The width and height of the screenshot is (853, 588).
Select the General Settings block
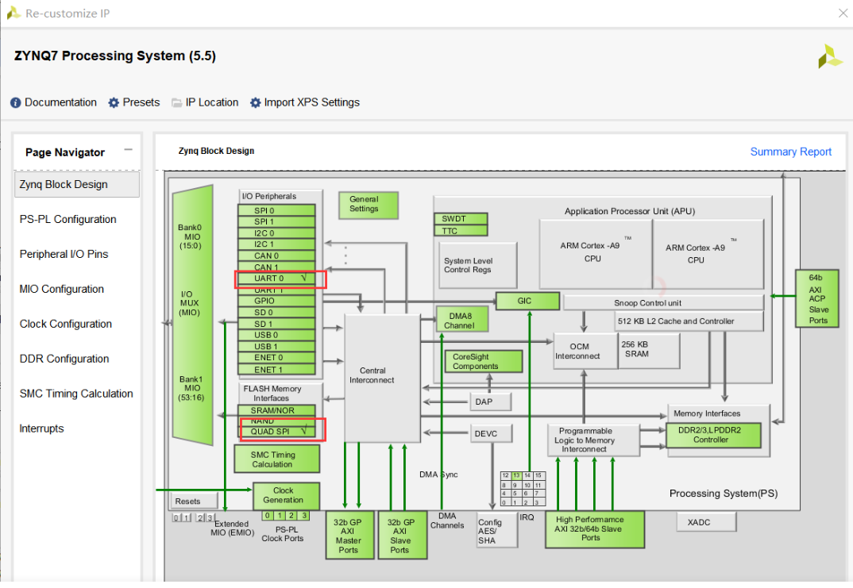368,205
